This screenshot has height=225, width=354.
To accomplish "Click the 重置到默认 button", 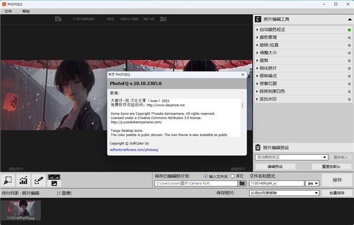I will pos(332,167).
